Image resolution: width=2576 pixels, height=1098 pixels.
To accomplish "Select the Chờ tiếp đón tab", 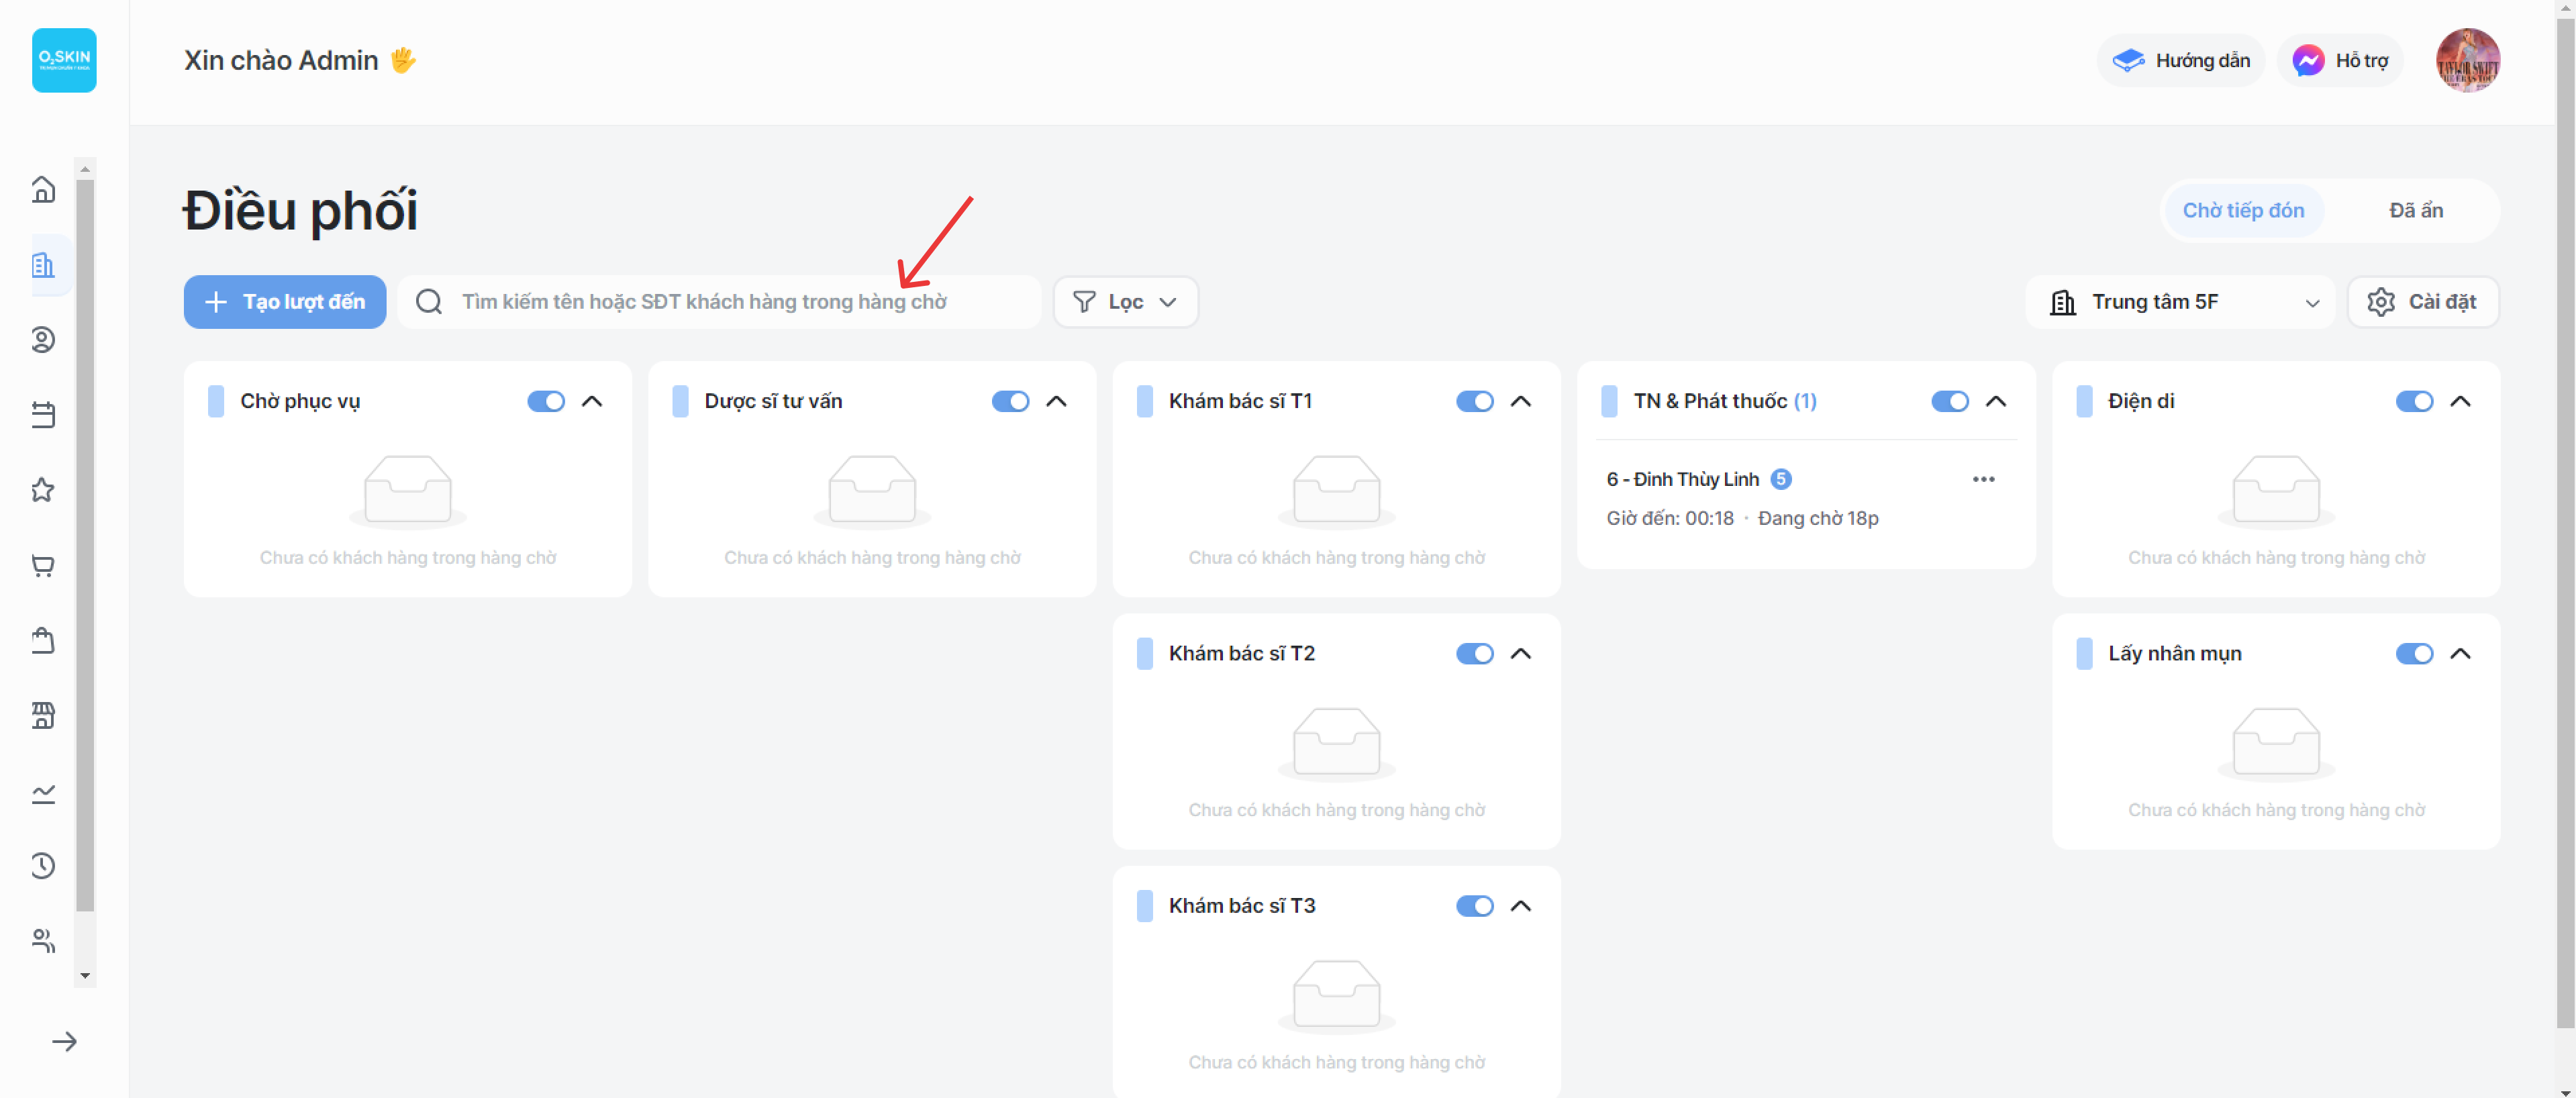I will pyautogui.click(x=2242, y=210).
